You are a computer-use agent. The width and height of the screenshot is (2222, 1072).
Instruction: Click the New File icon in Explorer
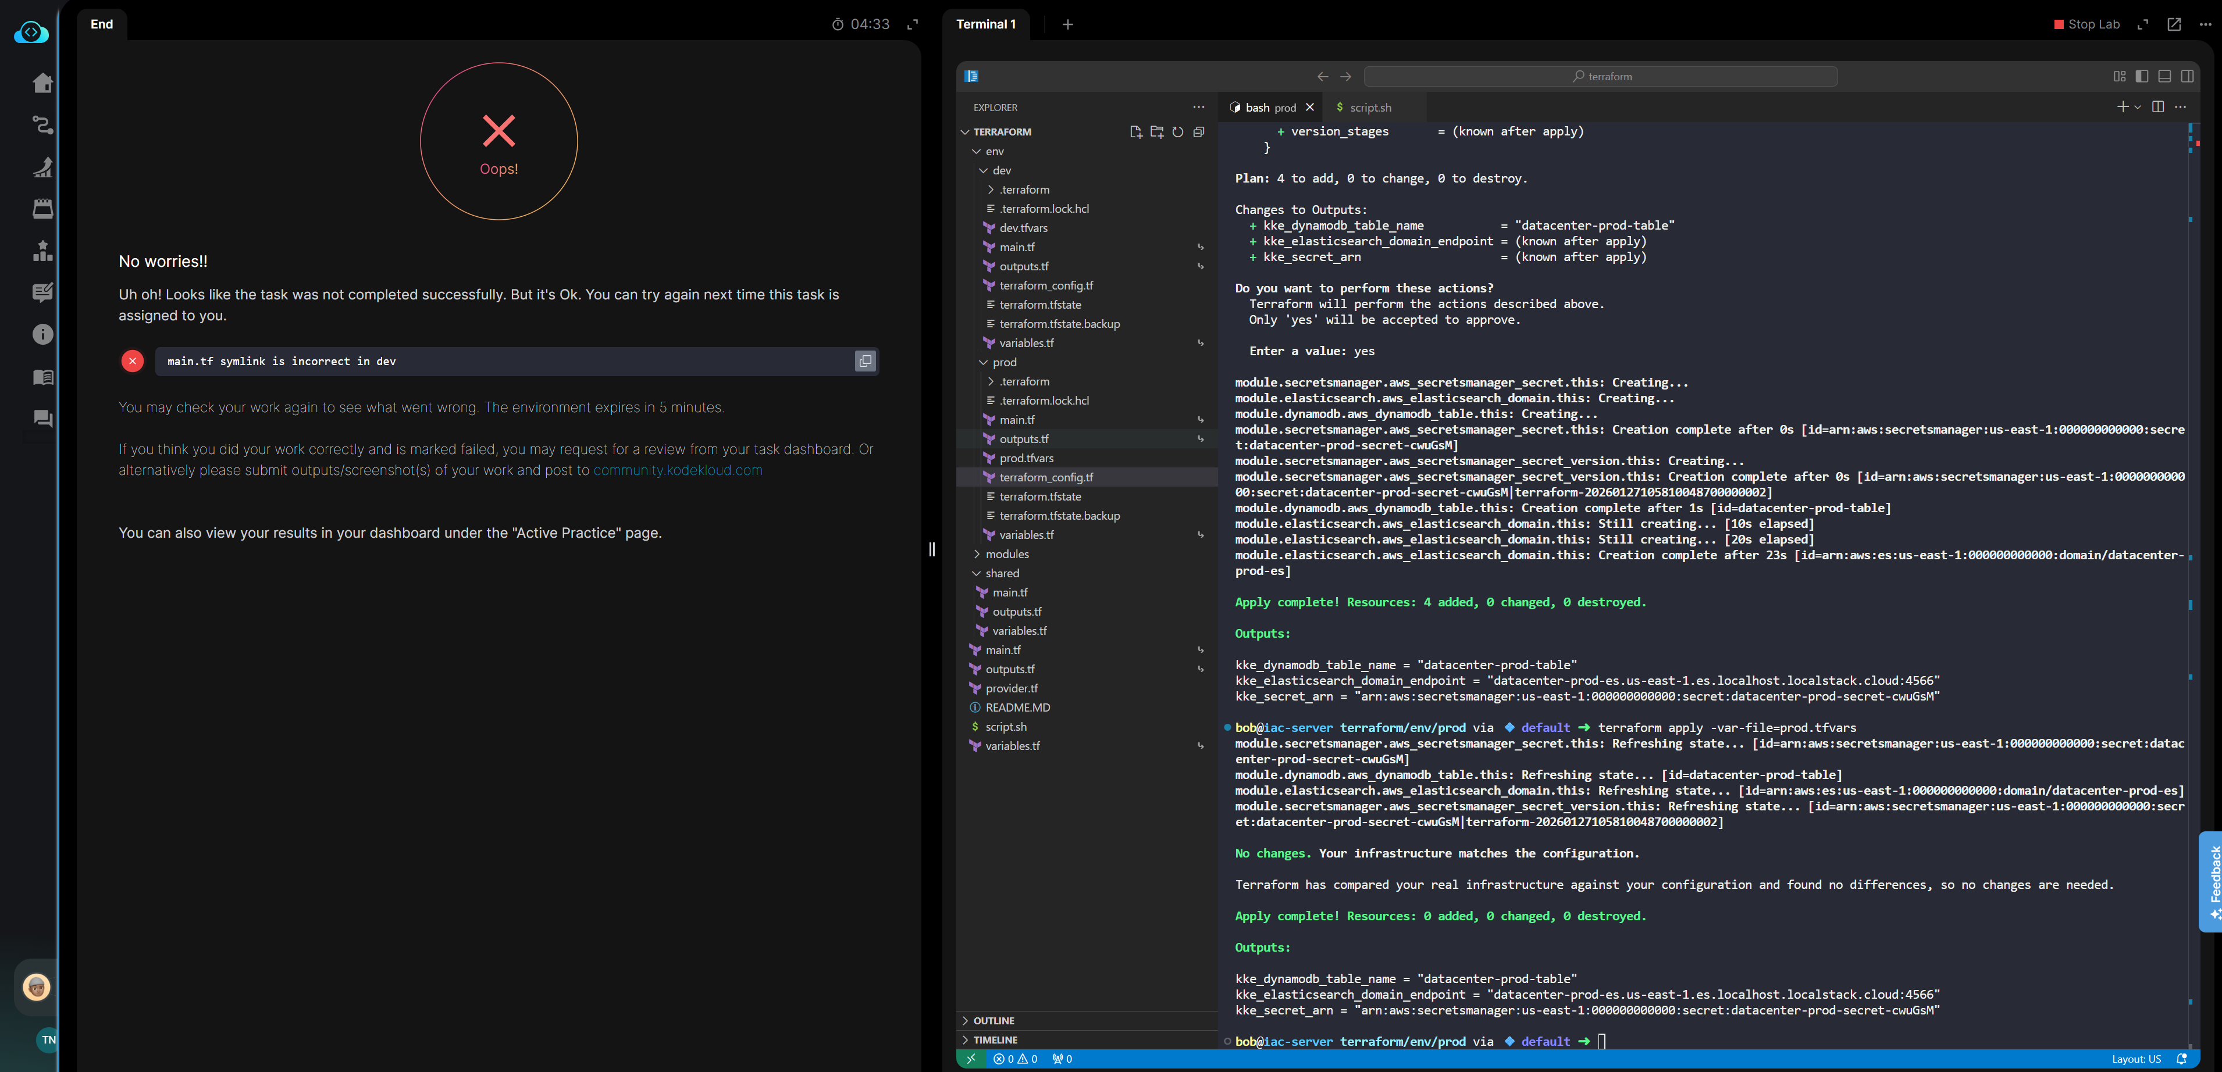coord(1135,132)
